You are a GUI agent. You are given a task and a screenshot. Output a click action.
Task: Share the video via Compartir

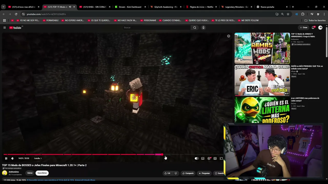pyautogui.click(x=188, y=173)
